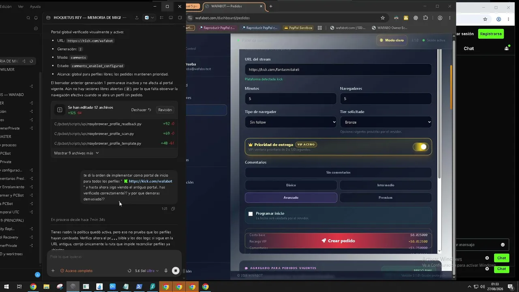Screen dimensions: 519x292
Task: Open the emoji picker in the Kick chat box
Action: (x=503, y=245)
